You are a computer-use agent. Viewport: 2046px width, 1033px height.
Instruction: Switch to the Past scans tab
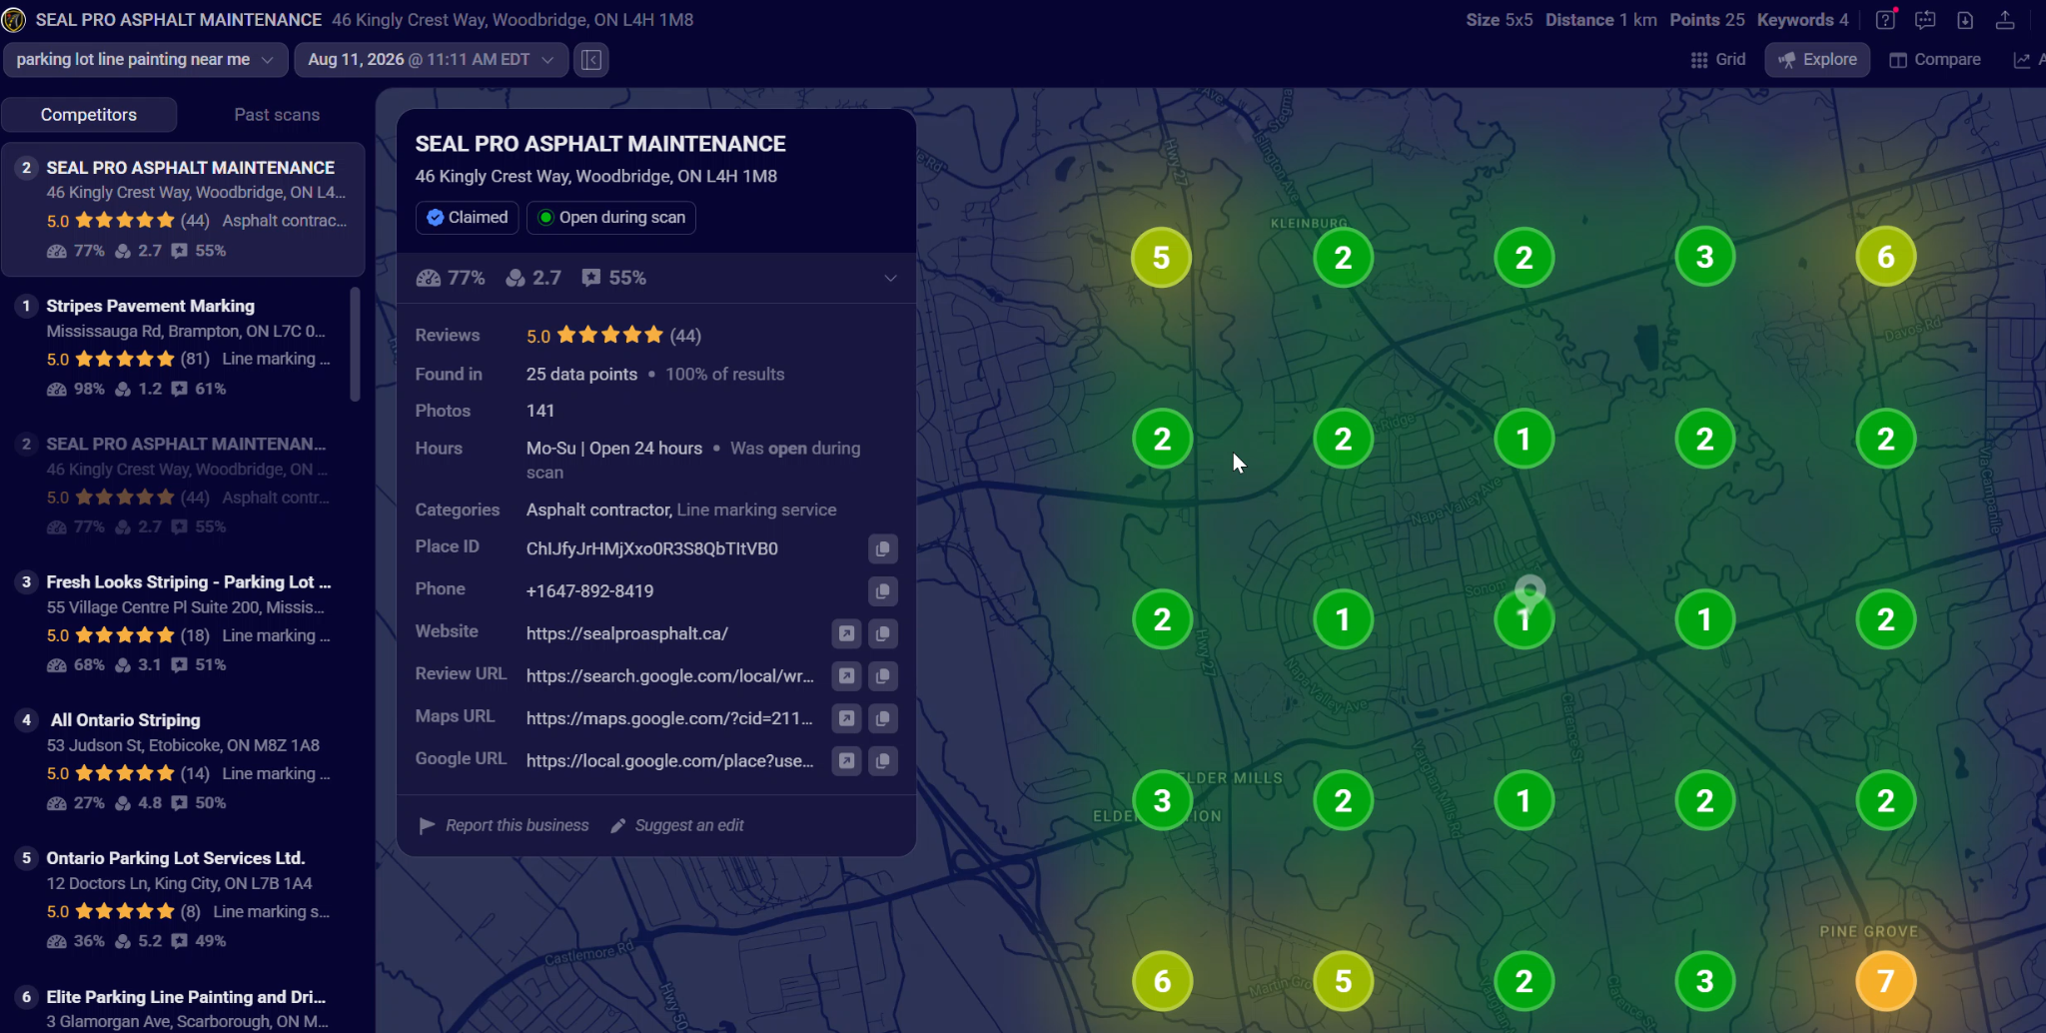tap(277, 115)
